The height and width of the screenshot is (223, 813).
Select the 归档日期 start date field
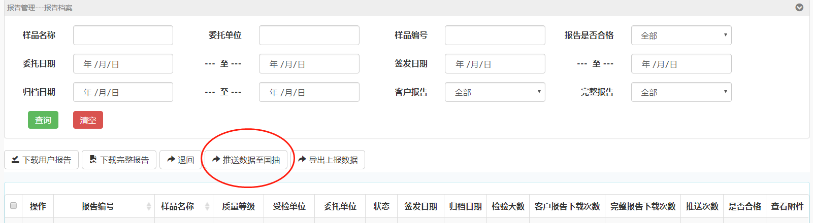pos(123,92)
